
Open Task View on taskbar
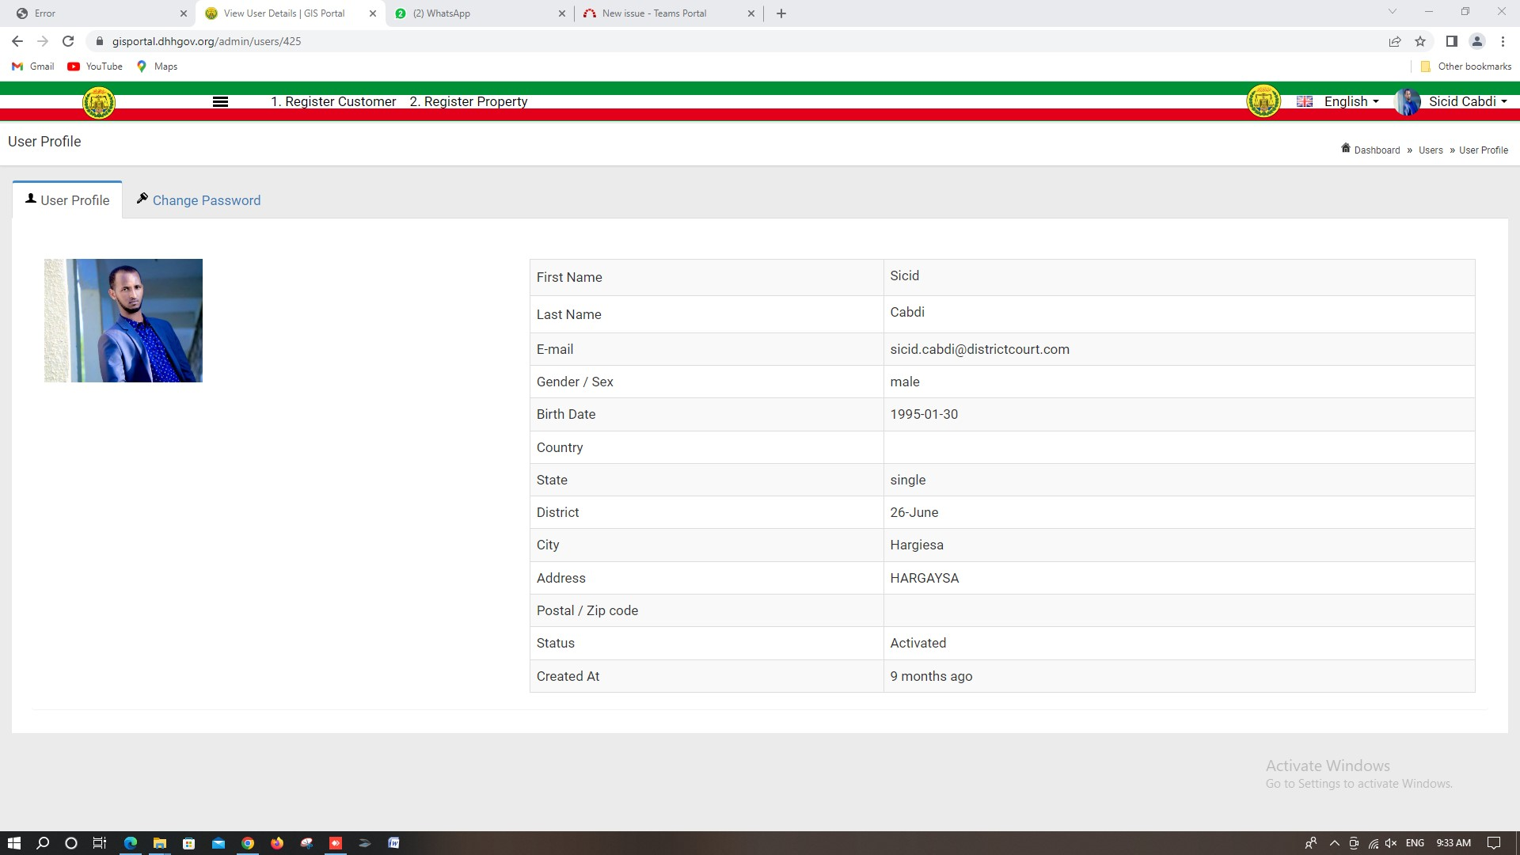coord(100,843)
